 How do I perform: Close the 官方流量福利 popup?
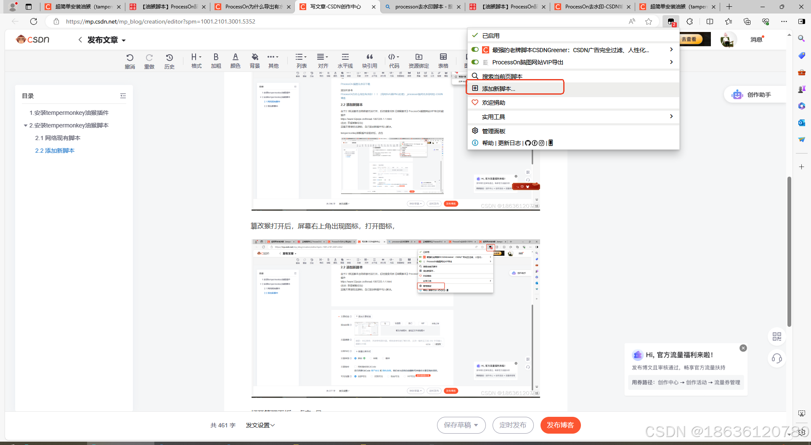pos(743,348)
